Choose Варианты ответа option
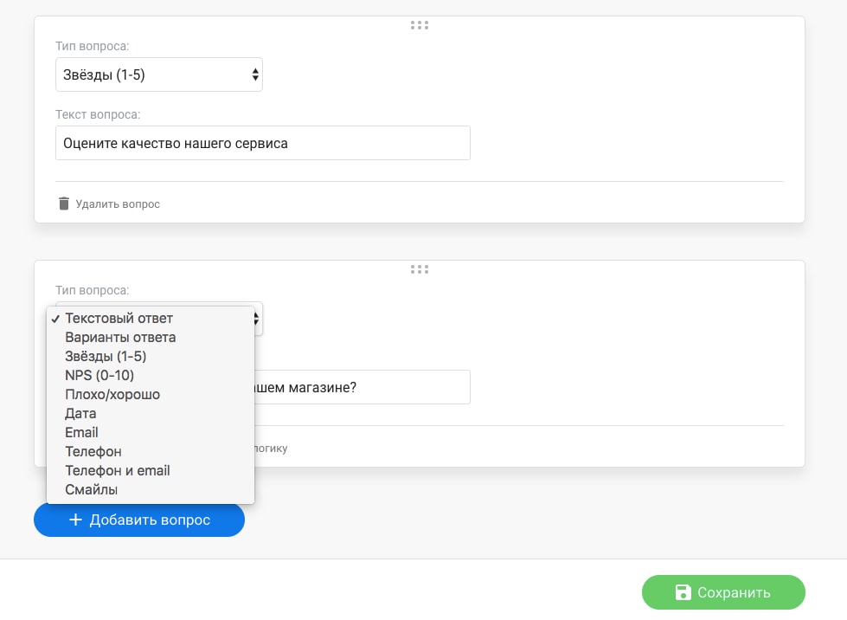This screenshot has width=847, height=620. (x=120, y=338)
